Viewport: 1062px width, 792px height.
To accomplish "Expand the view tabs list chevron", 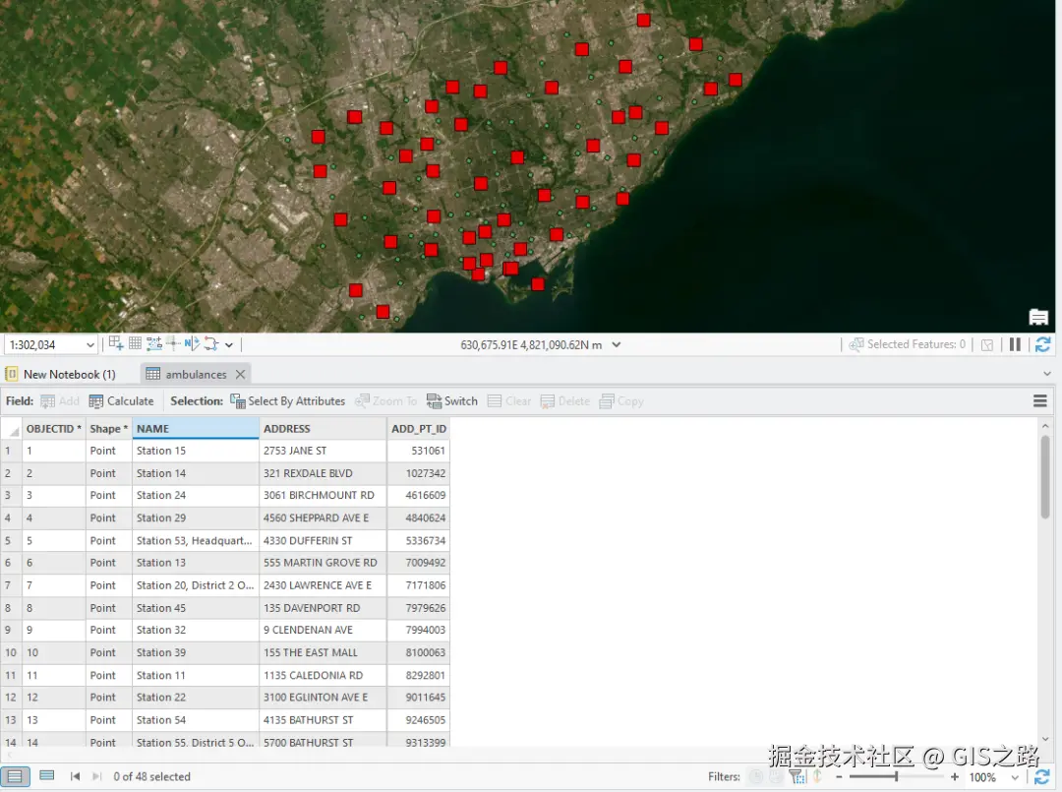I will 1047,373.
